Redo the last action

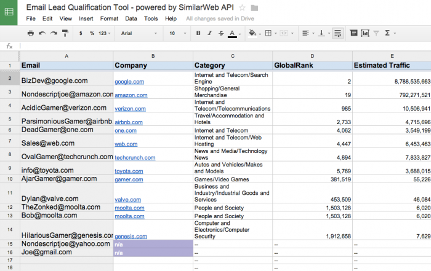pyautogui.click(x=54, y=33)
